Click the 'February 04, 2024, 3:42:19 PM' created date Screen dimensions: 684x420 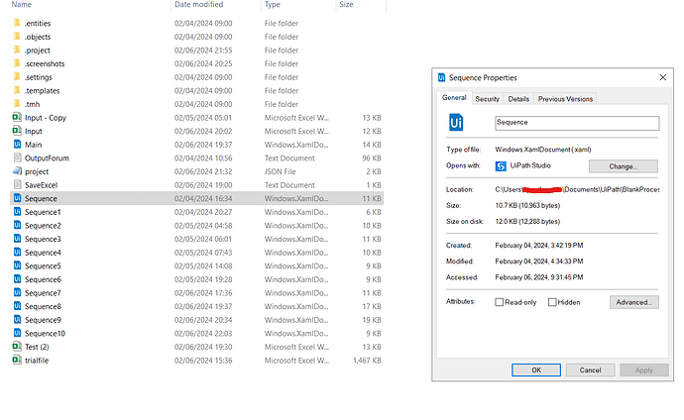(539, 246)
